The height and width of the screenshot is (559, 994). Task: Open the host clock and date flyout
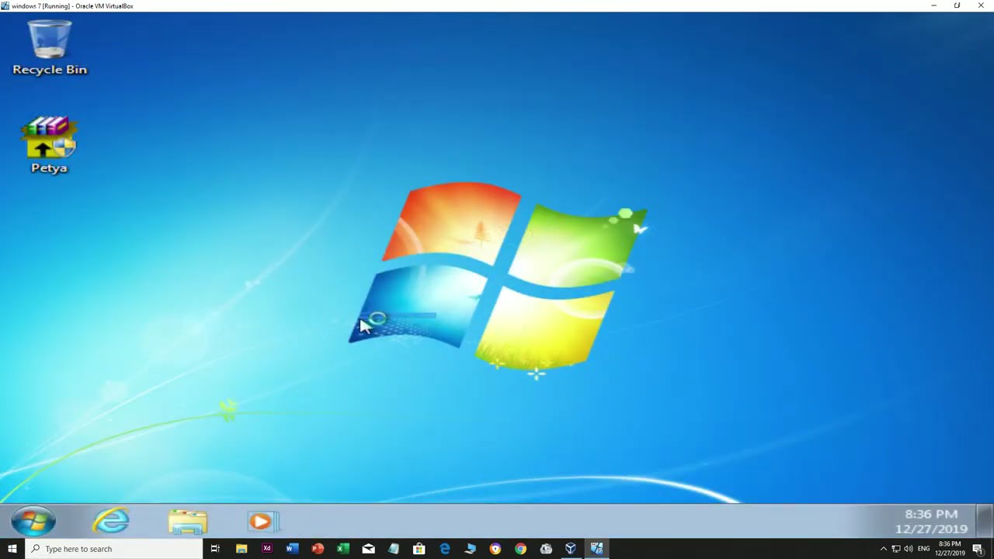click(950, 549)
